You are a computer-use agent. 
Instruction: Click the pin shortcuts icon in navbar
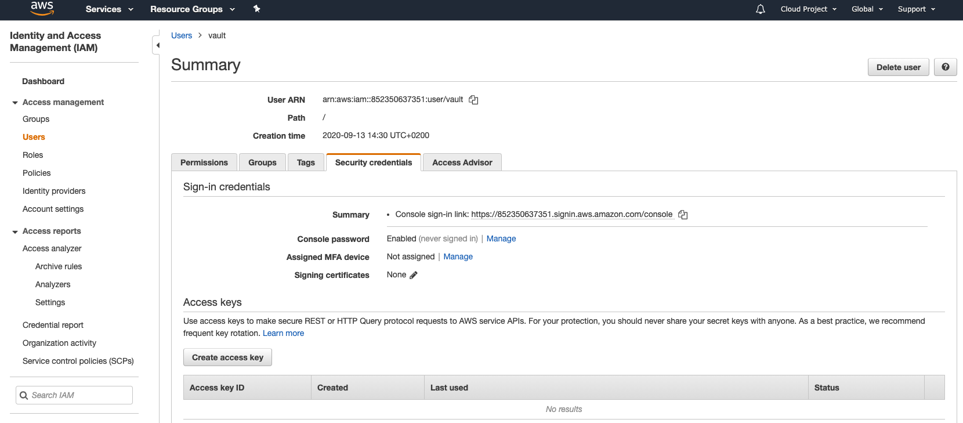(257, 9)
